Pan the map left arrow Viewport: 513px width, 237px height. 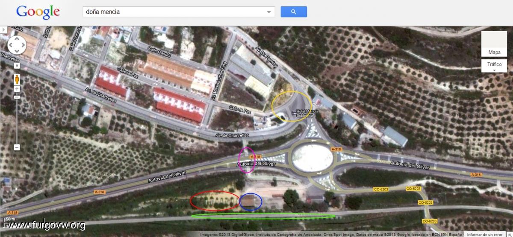tap(11, 44)
